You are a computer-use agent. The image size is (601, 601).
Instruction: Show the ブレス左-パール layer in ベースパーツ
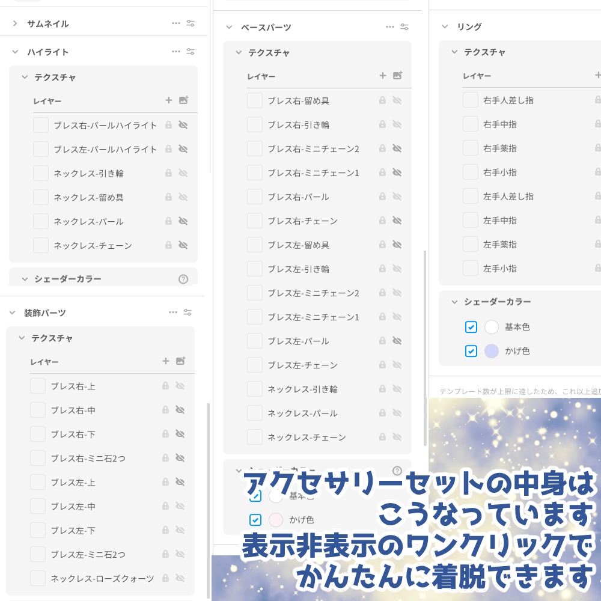point(397,341)
